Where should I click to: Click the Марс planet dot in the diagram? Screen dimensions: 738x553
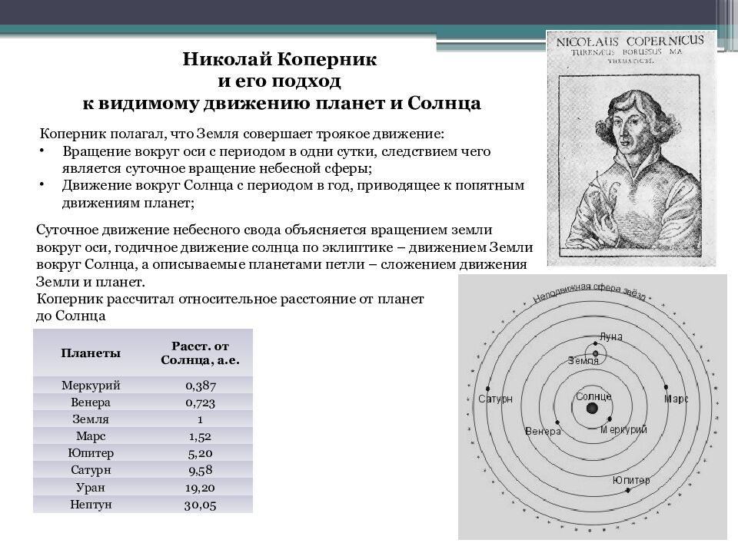click(666, 388)
